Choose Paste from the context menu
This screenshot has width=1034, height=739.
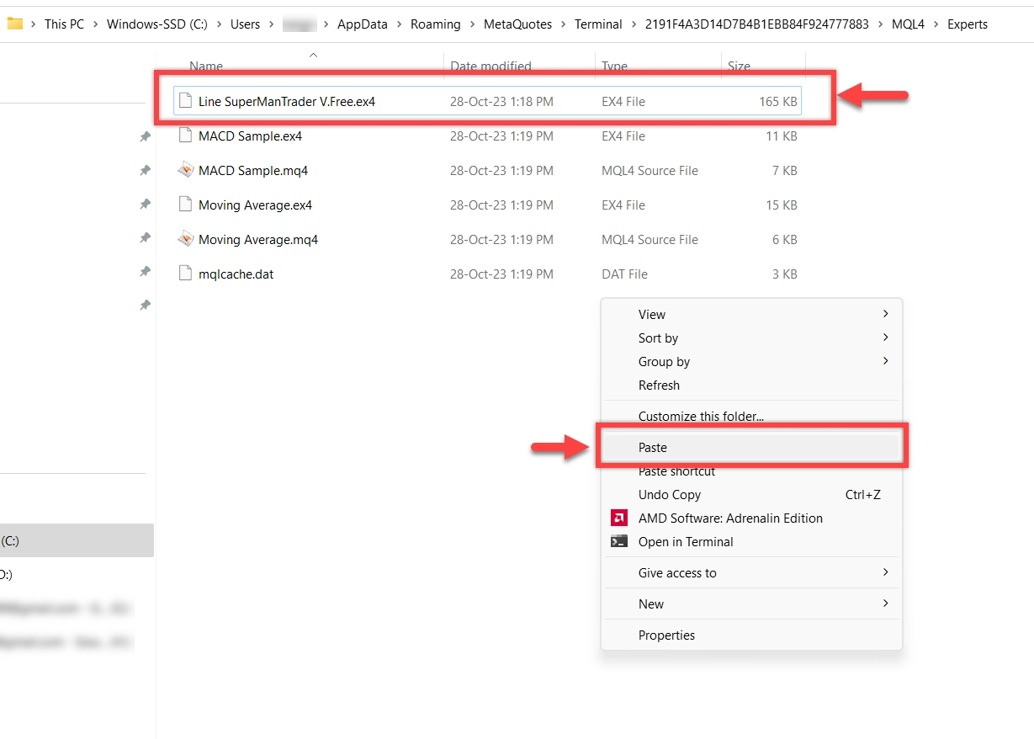pyautogui.click(x=653, y=448)
